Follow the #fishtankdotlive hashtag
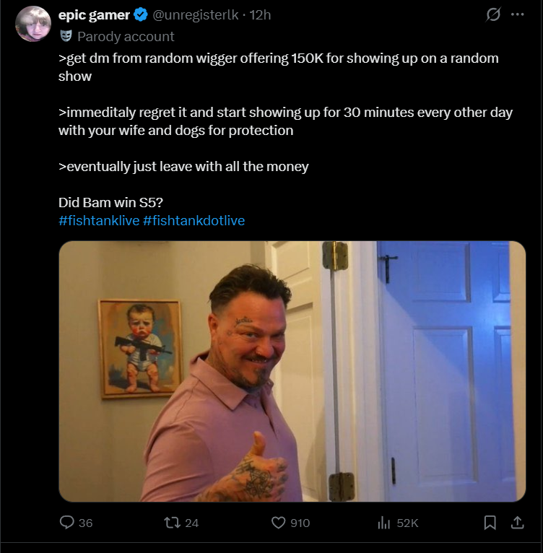543x553 pixels. [194, 220]
